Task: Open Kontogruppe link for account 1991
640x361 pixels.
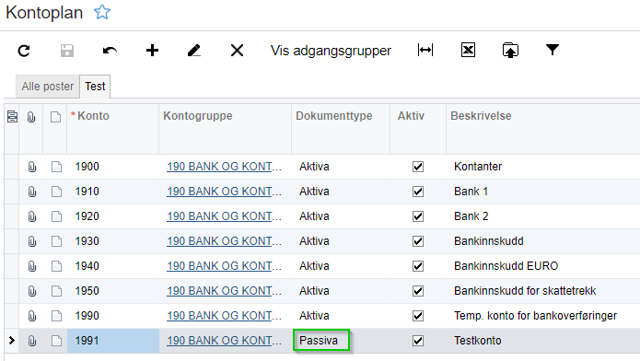Action: pos(224,341)
